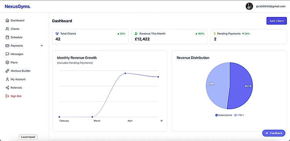Image resolution: width=290 pixels, height=141 pixels.
Task: Open the user profile avatar
Action: click(x=249, y=6)
